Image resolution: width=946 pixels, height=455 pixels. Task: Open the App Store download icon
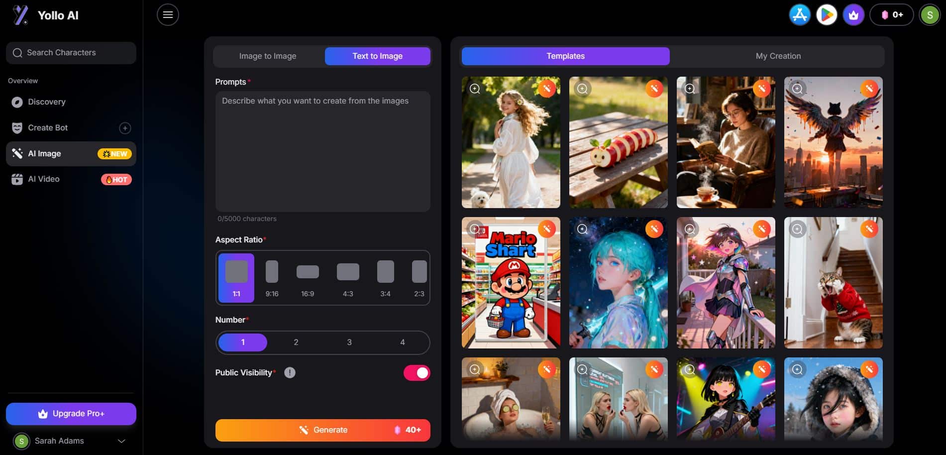[x=800, y=15]
